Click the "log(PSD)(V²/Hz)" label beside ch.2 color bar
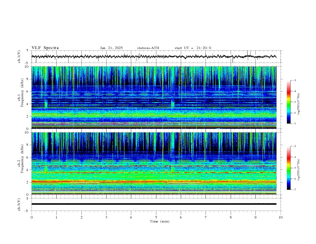The height and width of the screenshot is (244, 316). point(299,170)
